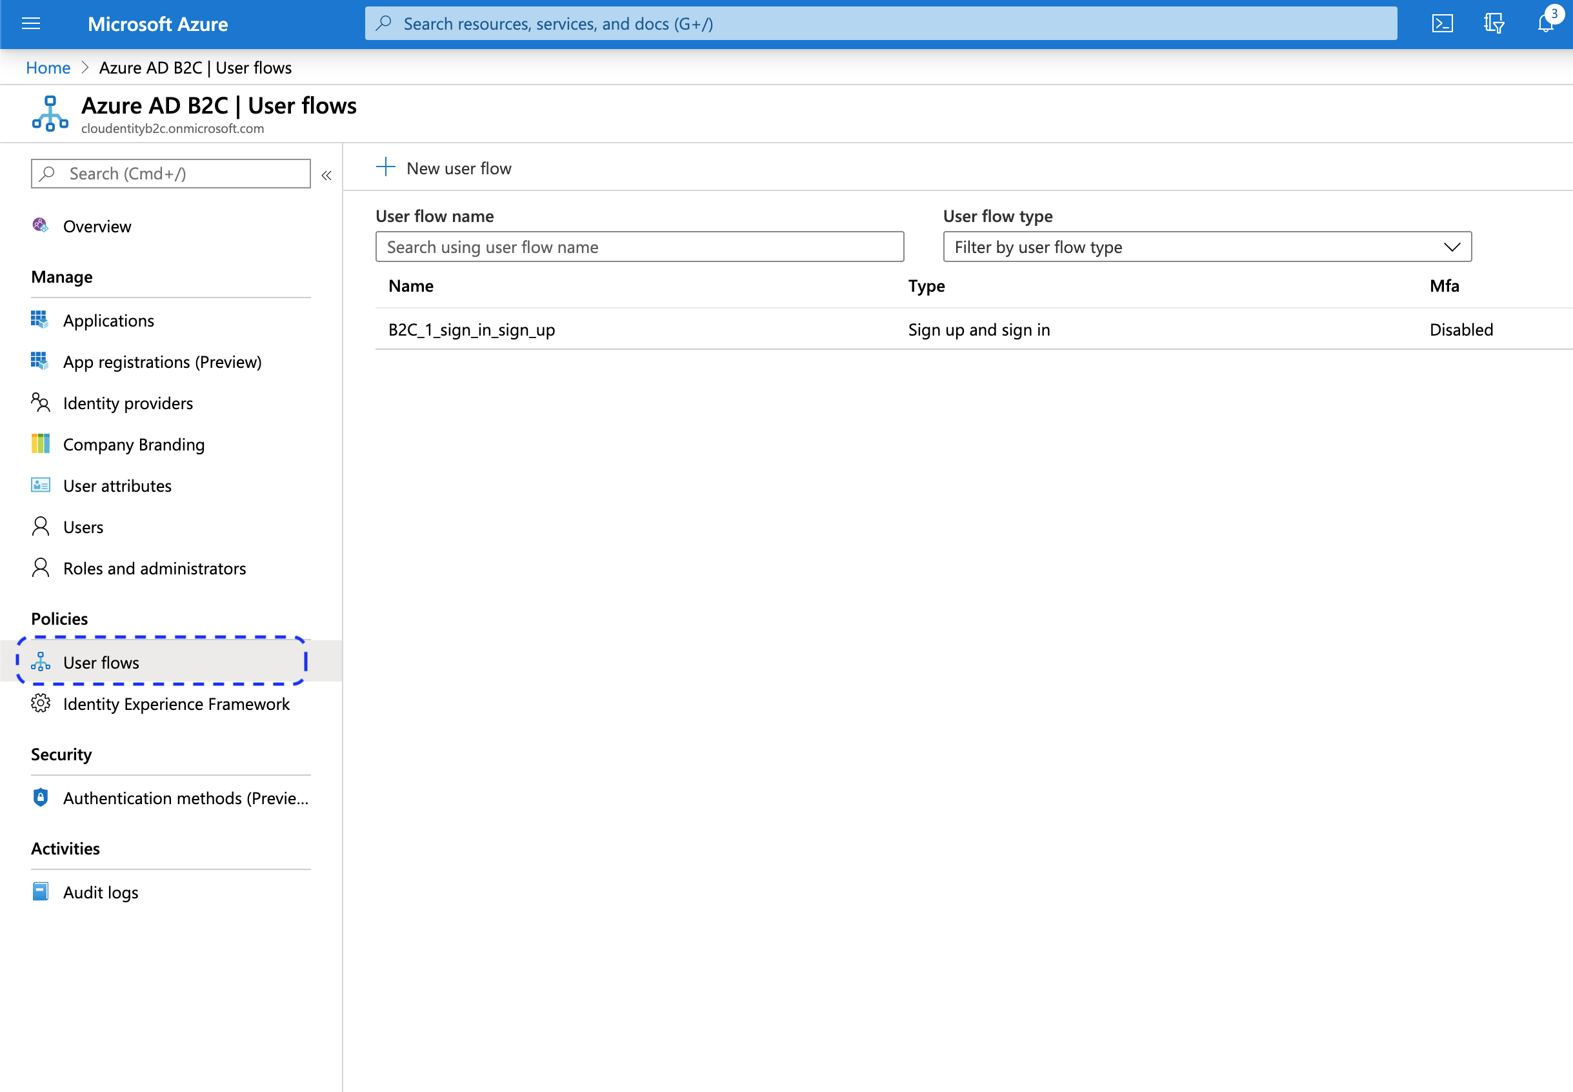Click the Identity Experience Framework gear icon

point(41,703)
